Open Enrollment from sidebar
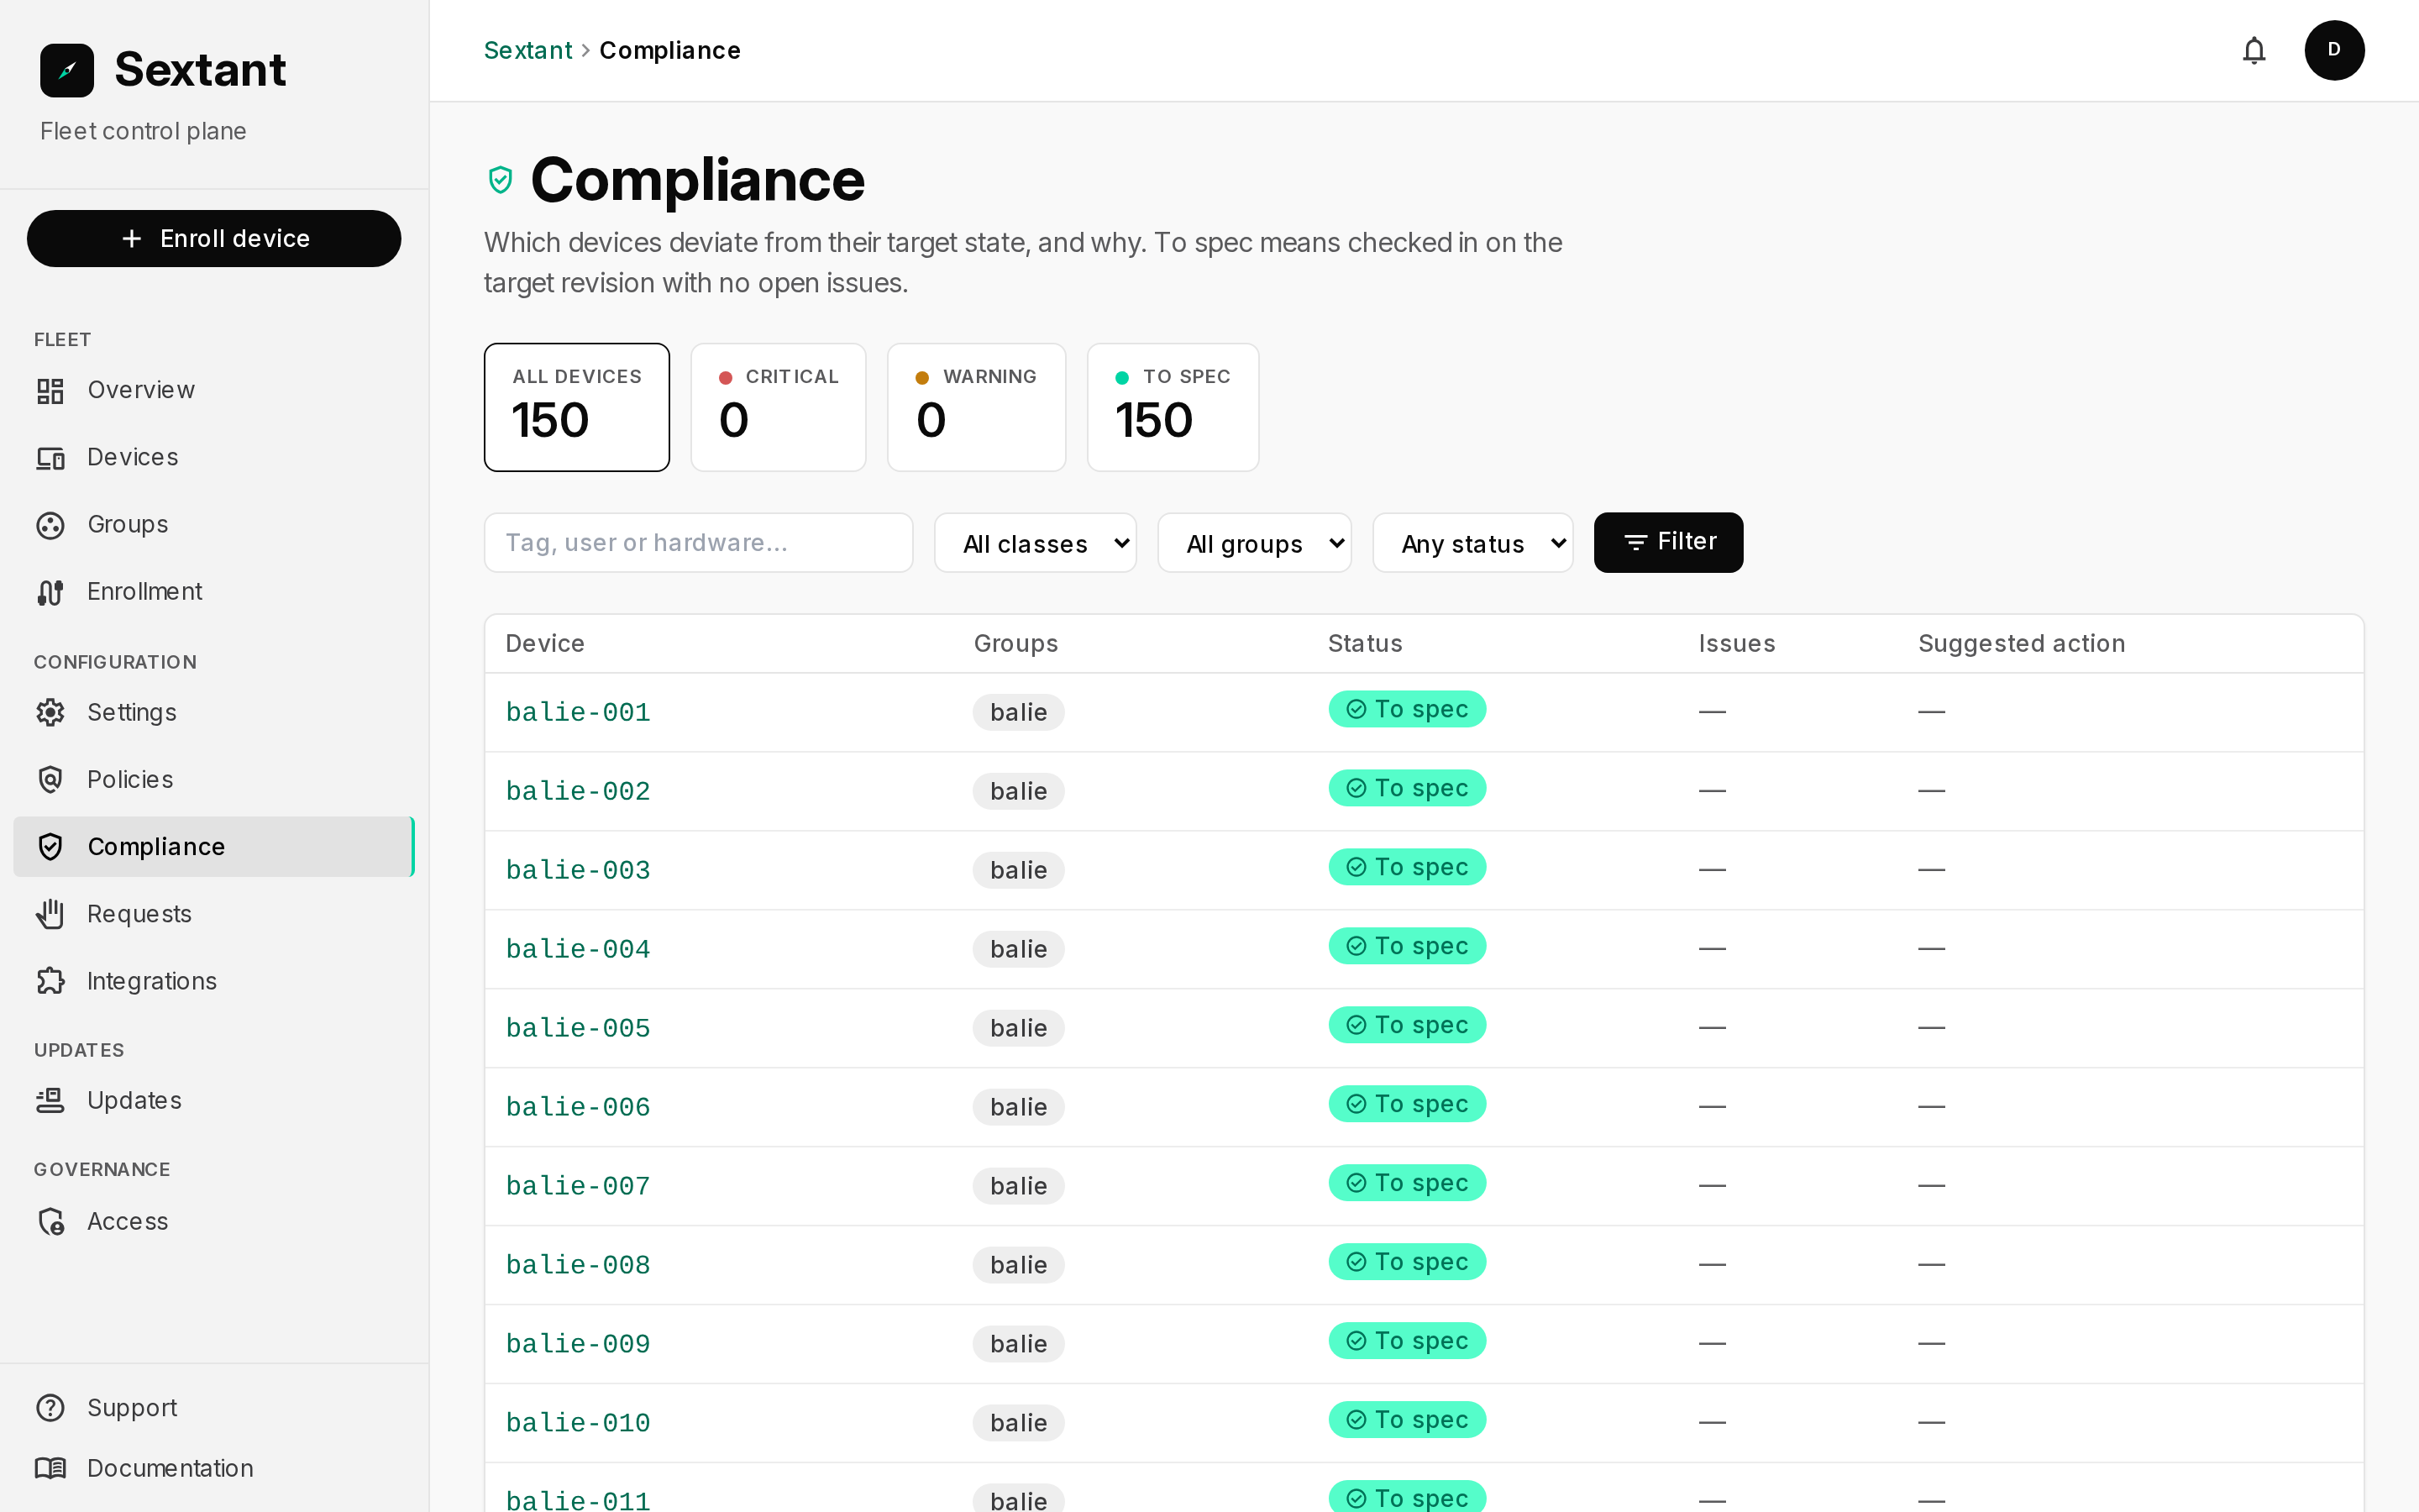Viewport: 2419px width, 1512px height. coord(214,592)
